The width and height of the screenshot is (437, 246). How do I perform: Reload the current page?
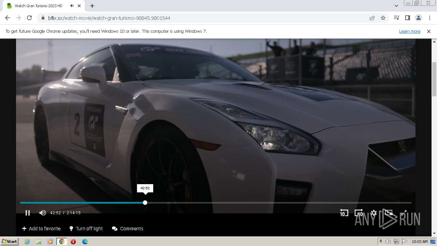coord(29,18)
